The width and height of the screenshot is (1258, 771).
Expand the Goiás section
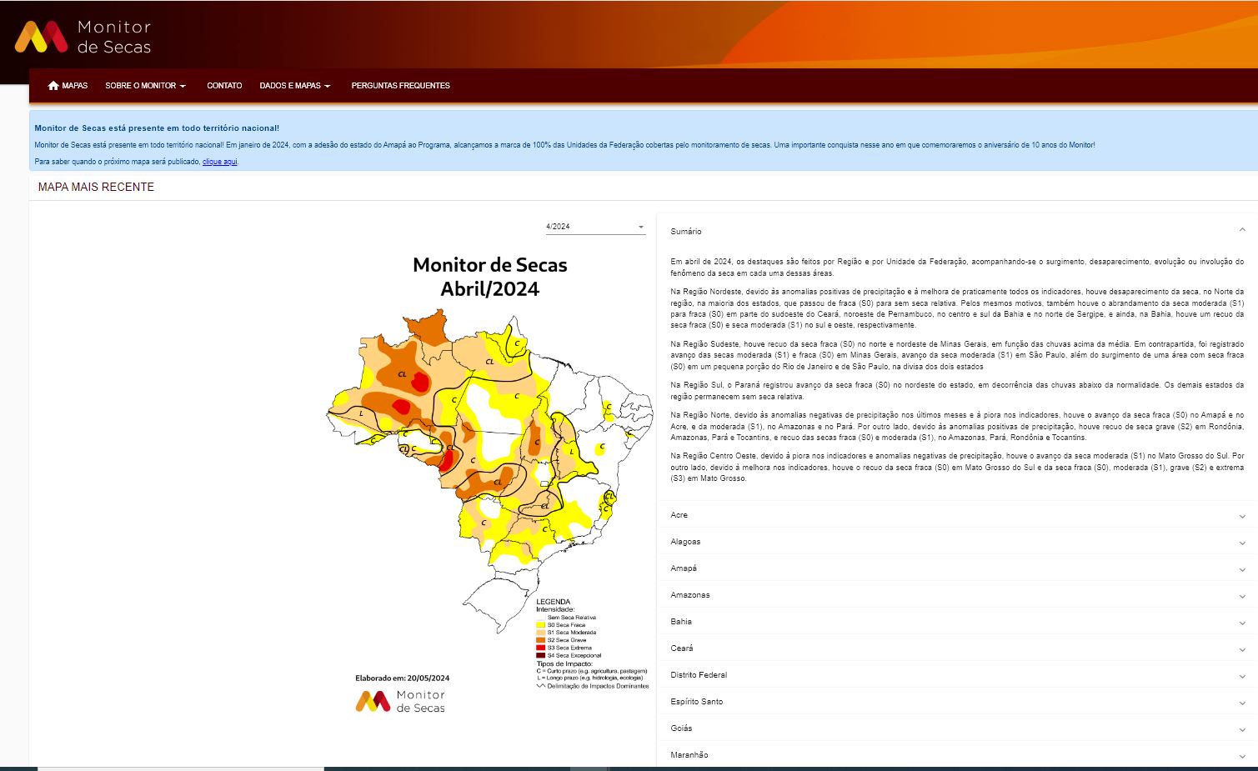pyautogui.click(x=957, y=728)
